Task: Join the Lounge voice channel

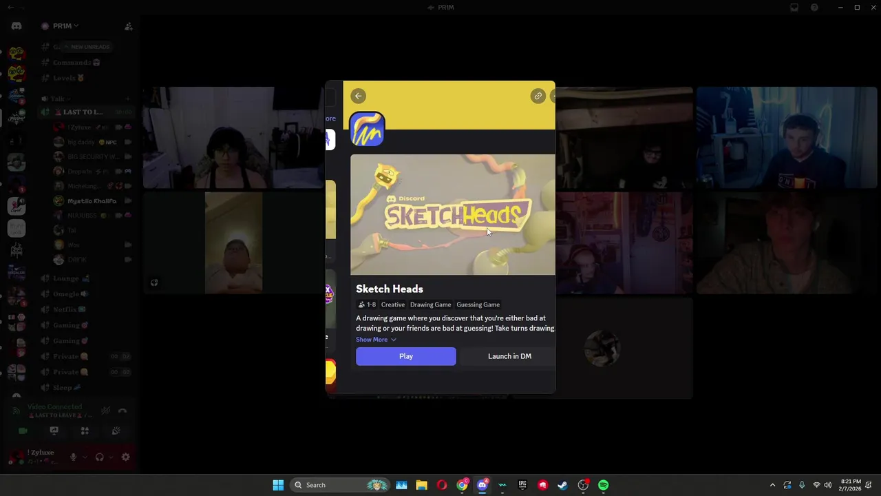Action: click(66, 278)
